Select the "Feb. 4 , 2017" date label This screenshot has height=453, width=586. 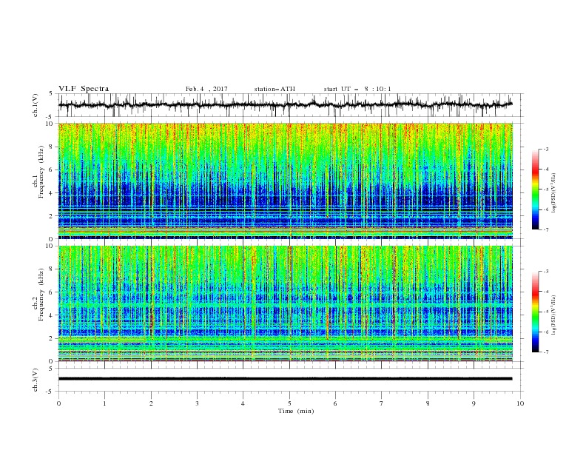(206, 89)
